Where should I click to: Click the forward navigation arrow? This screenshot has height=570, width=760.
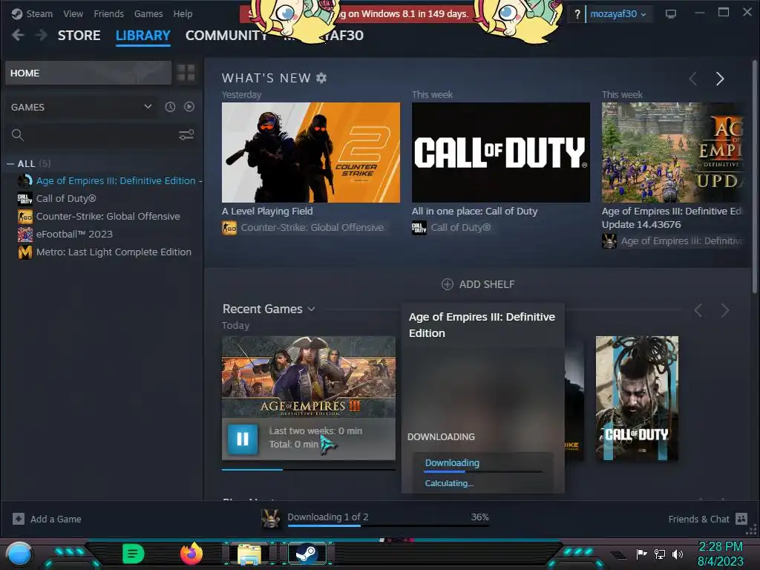coord(42,35)
